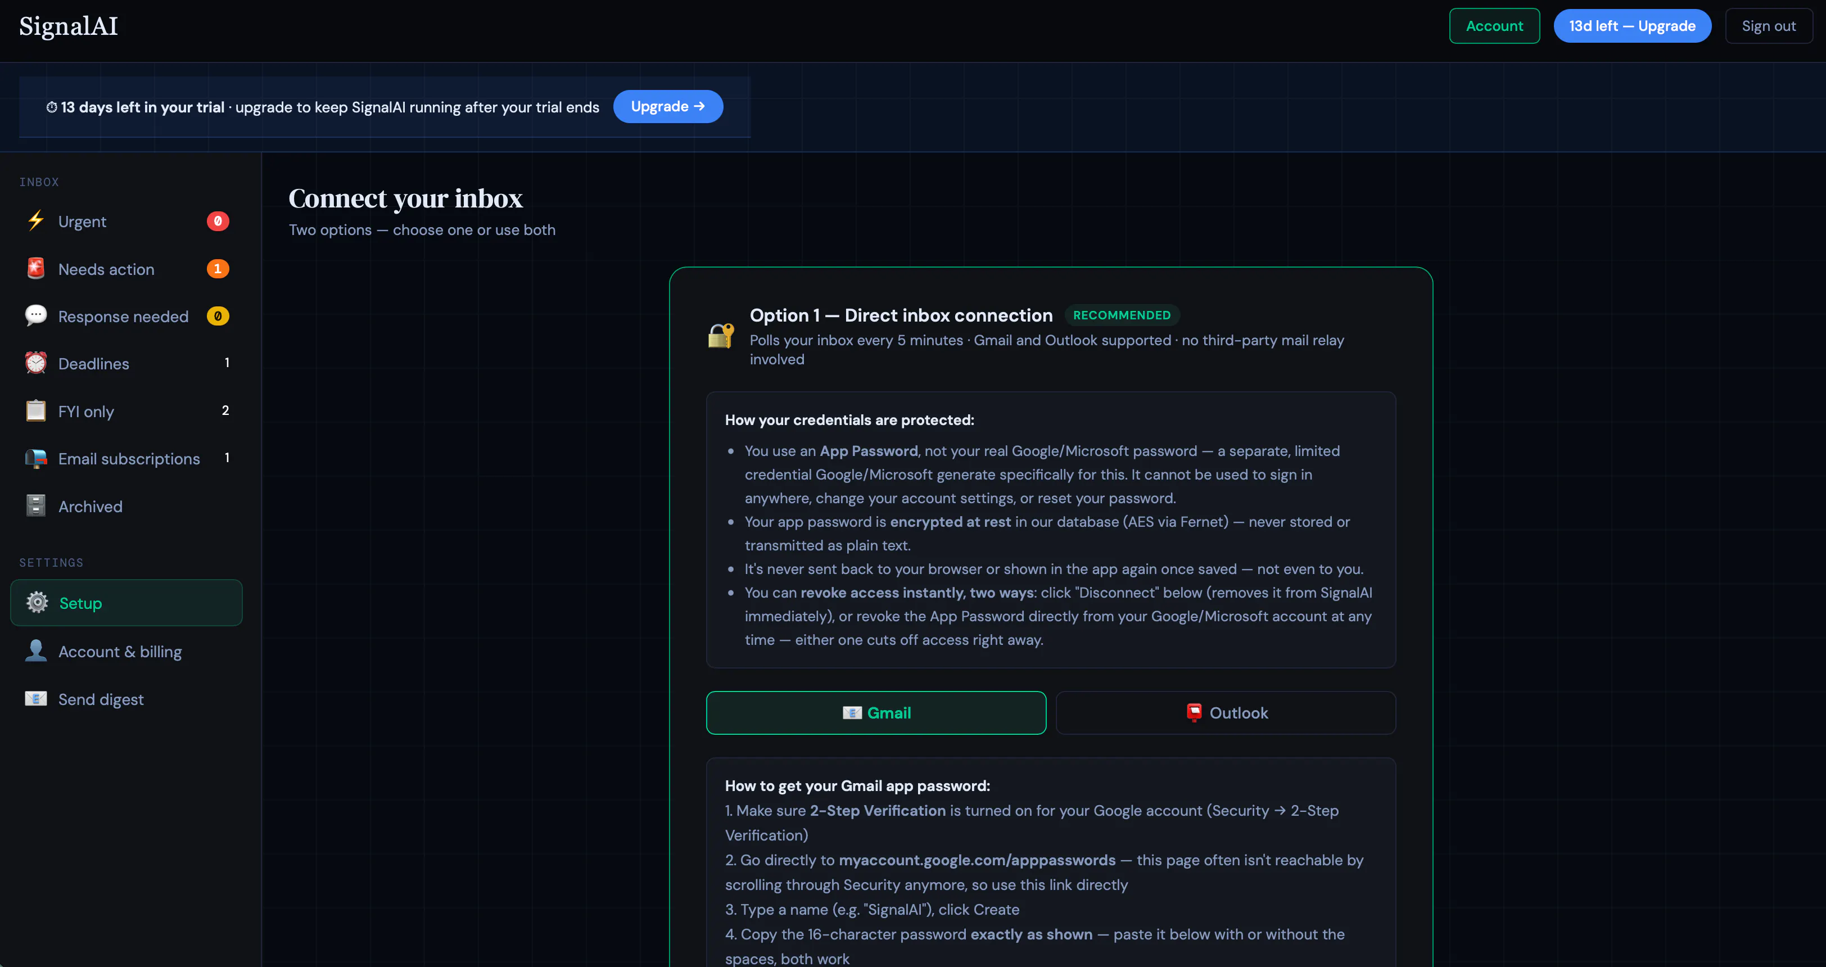The width and height of the screenshot is (1826, 967).
Task: Sign out of SignalAI
Action: pyautogui.click(x=1769, y=25)
